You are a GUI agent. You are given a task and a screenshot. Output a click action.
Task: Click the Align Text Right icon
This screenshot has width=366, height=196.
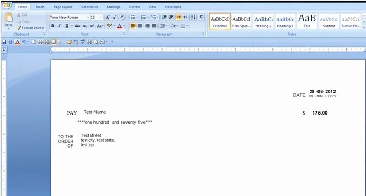click(147, 26)
